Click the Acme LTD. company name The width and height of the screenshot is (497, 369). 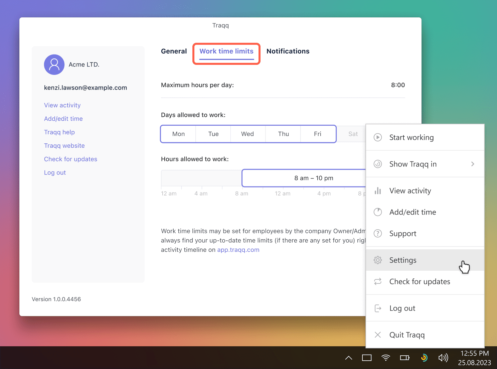tap(84, 65)
